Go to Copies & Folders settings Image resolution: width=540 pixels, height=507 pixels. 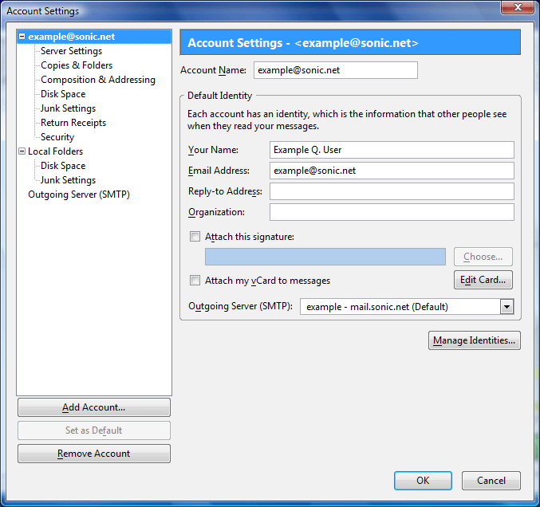(x=77, y=65)
